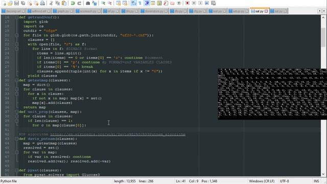The image size is (327, 184).
Task: Redo edit with gray arrow icon
Action: pos(79,3)
